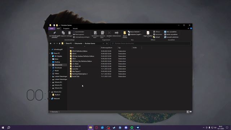This screenshot has height=130, width=231.
Task: Select the Social Club folder
Action: pos(76,76)
